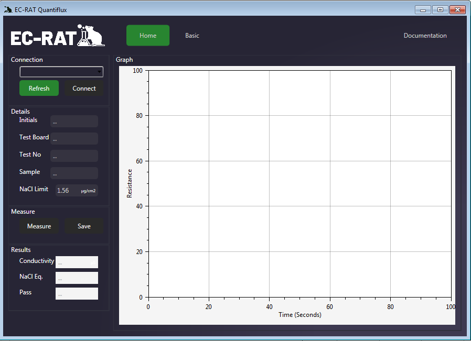The width and height of the screenshot is (471, 341).
Task: Switch to the Basic tab
Action: [192, 36]
